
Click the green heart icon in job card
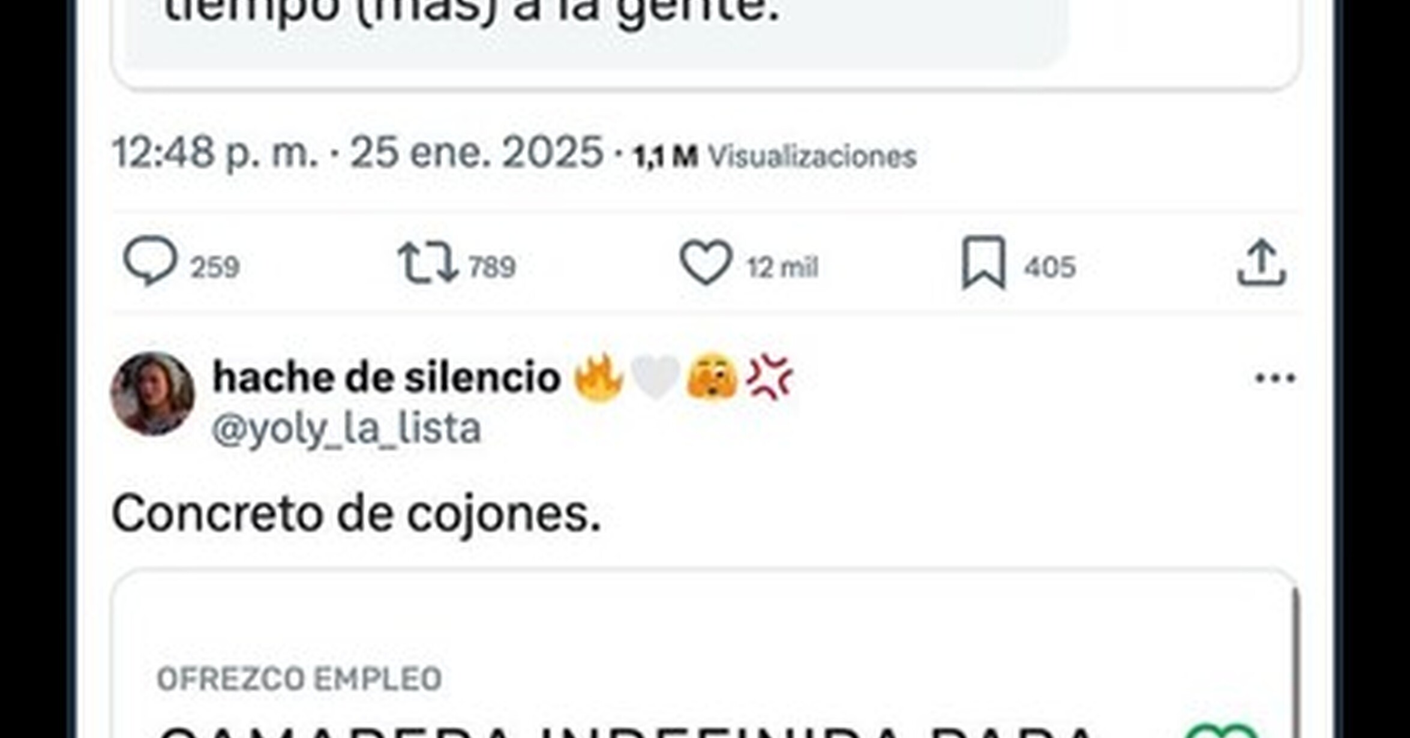pos(1222,731)
